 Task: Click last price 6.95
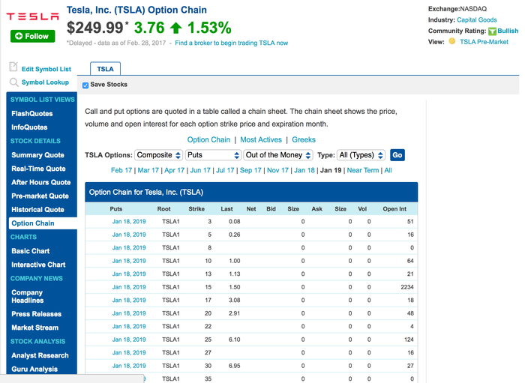pos(234,366)
